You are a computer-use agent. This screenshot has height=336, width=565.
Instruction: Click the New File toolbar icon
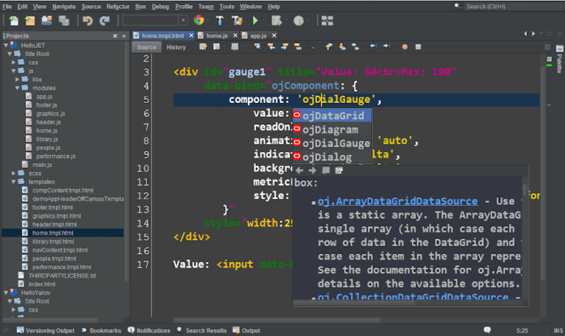(x=14, y=21)
